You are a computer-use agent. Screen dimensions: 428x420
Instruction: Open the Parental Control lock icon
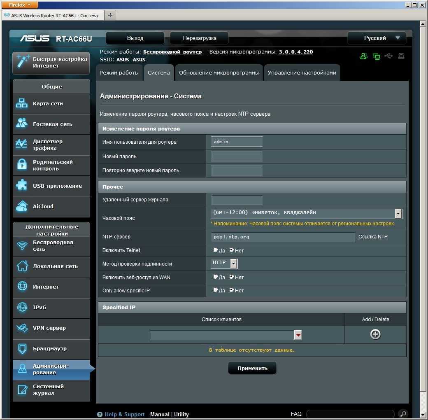[21, 165]
